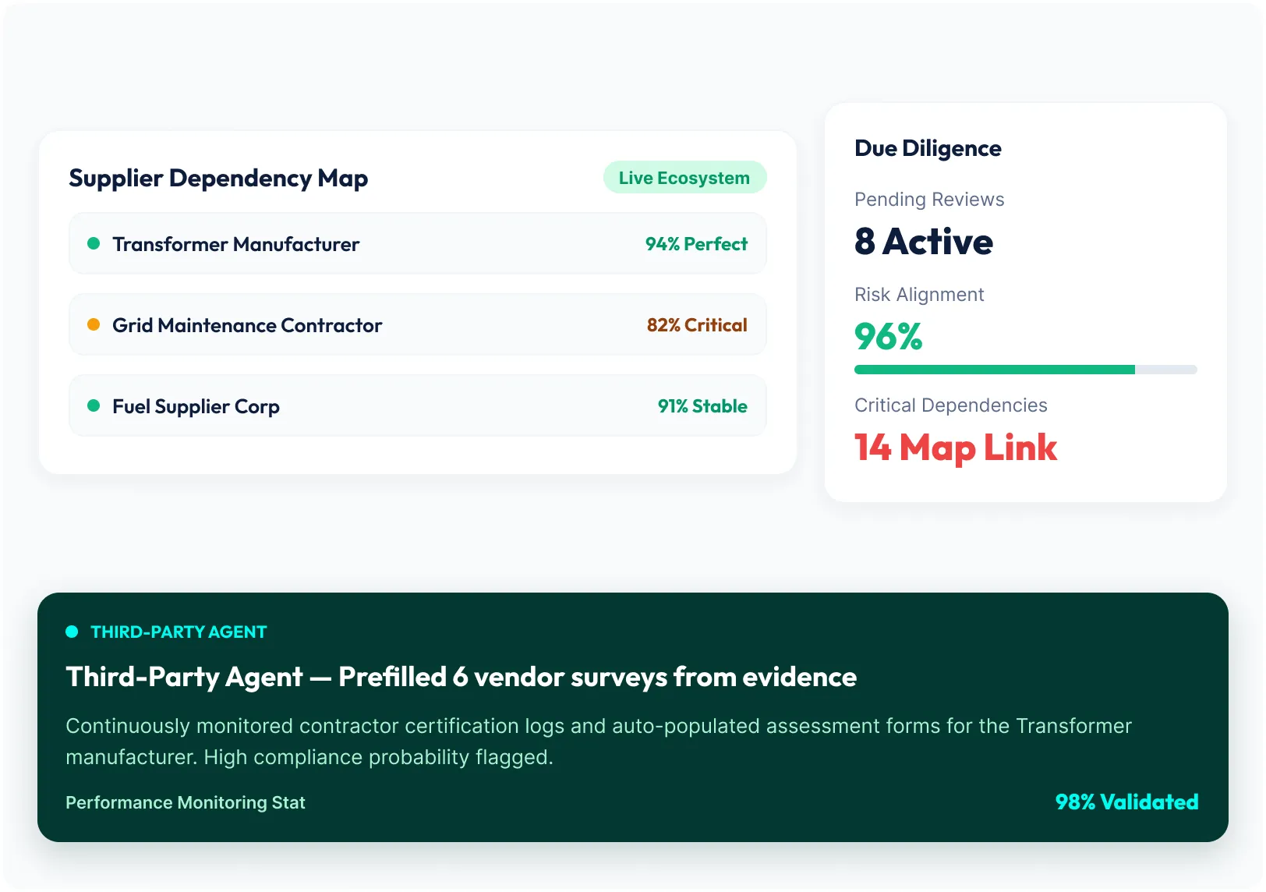Click the Risk Alignment label

pos(919,295)
